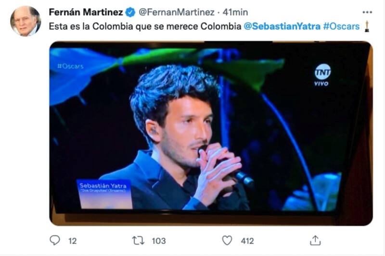Click the @FernanMartinez handle

(x=173, y=12)
